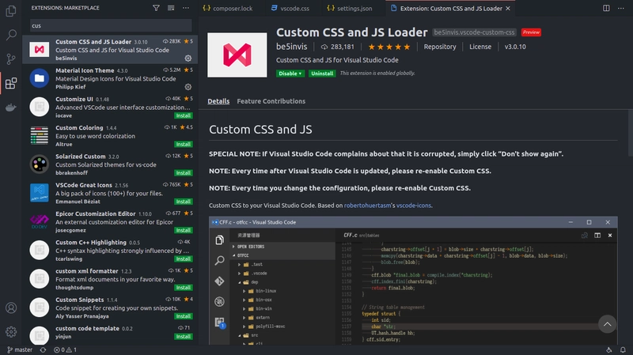Select the Solarized Custom extension icon
This screenshot has height=355, width=633.
click(39, 164)
